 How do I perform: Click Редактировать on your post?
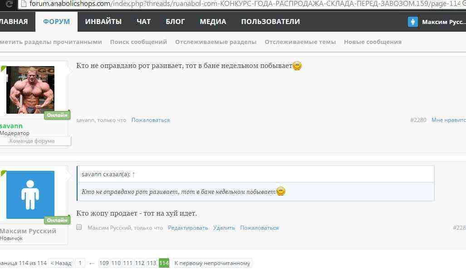[x=188, y=228]
